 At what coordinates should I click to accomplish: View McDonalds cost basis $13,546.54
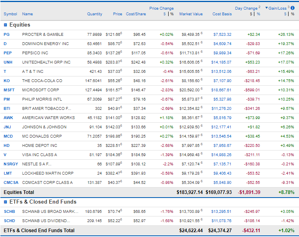tap(221, 136)
